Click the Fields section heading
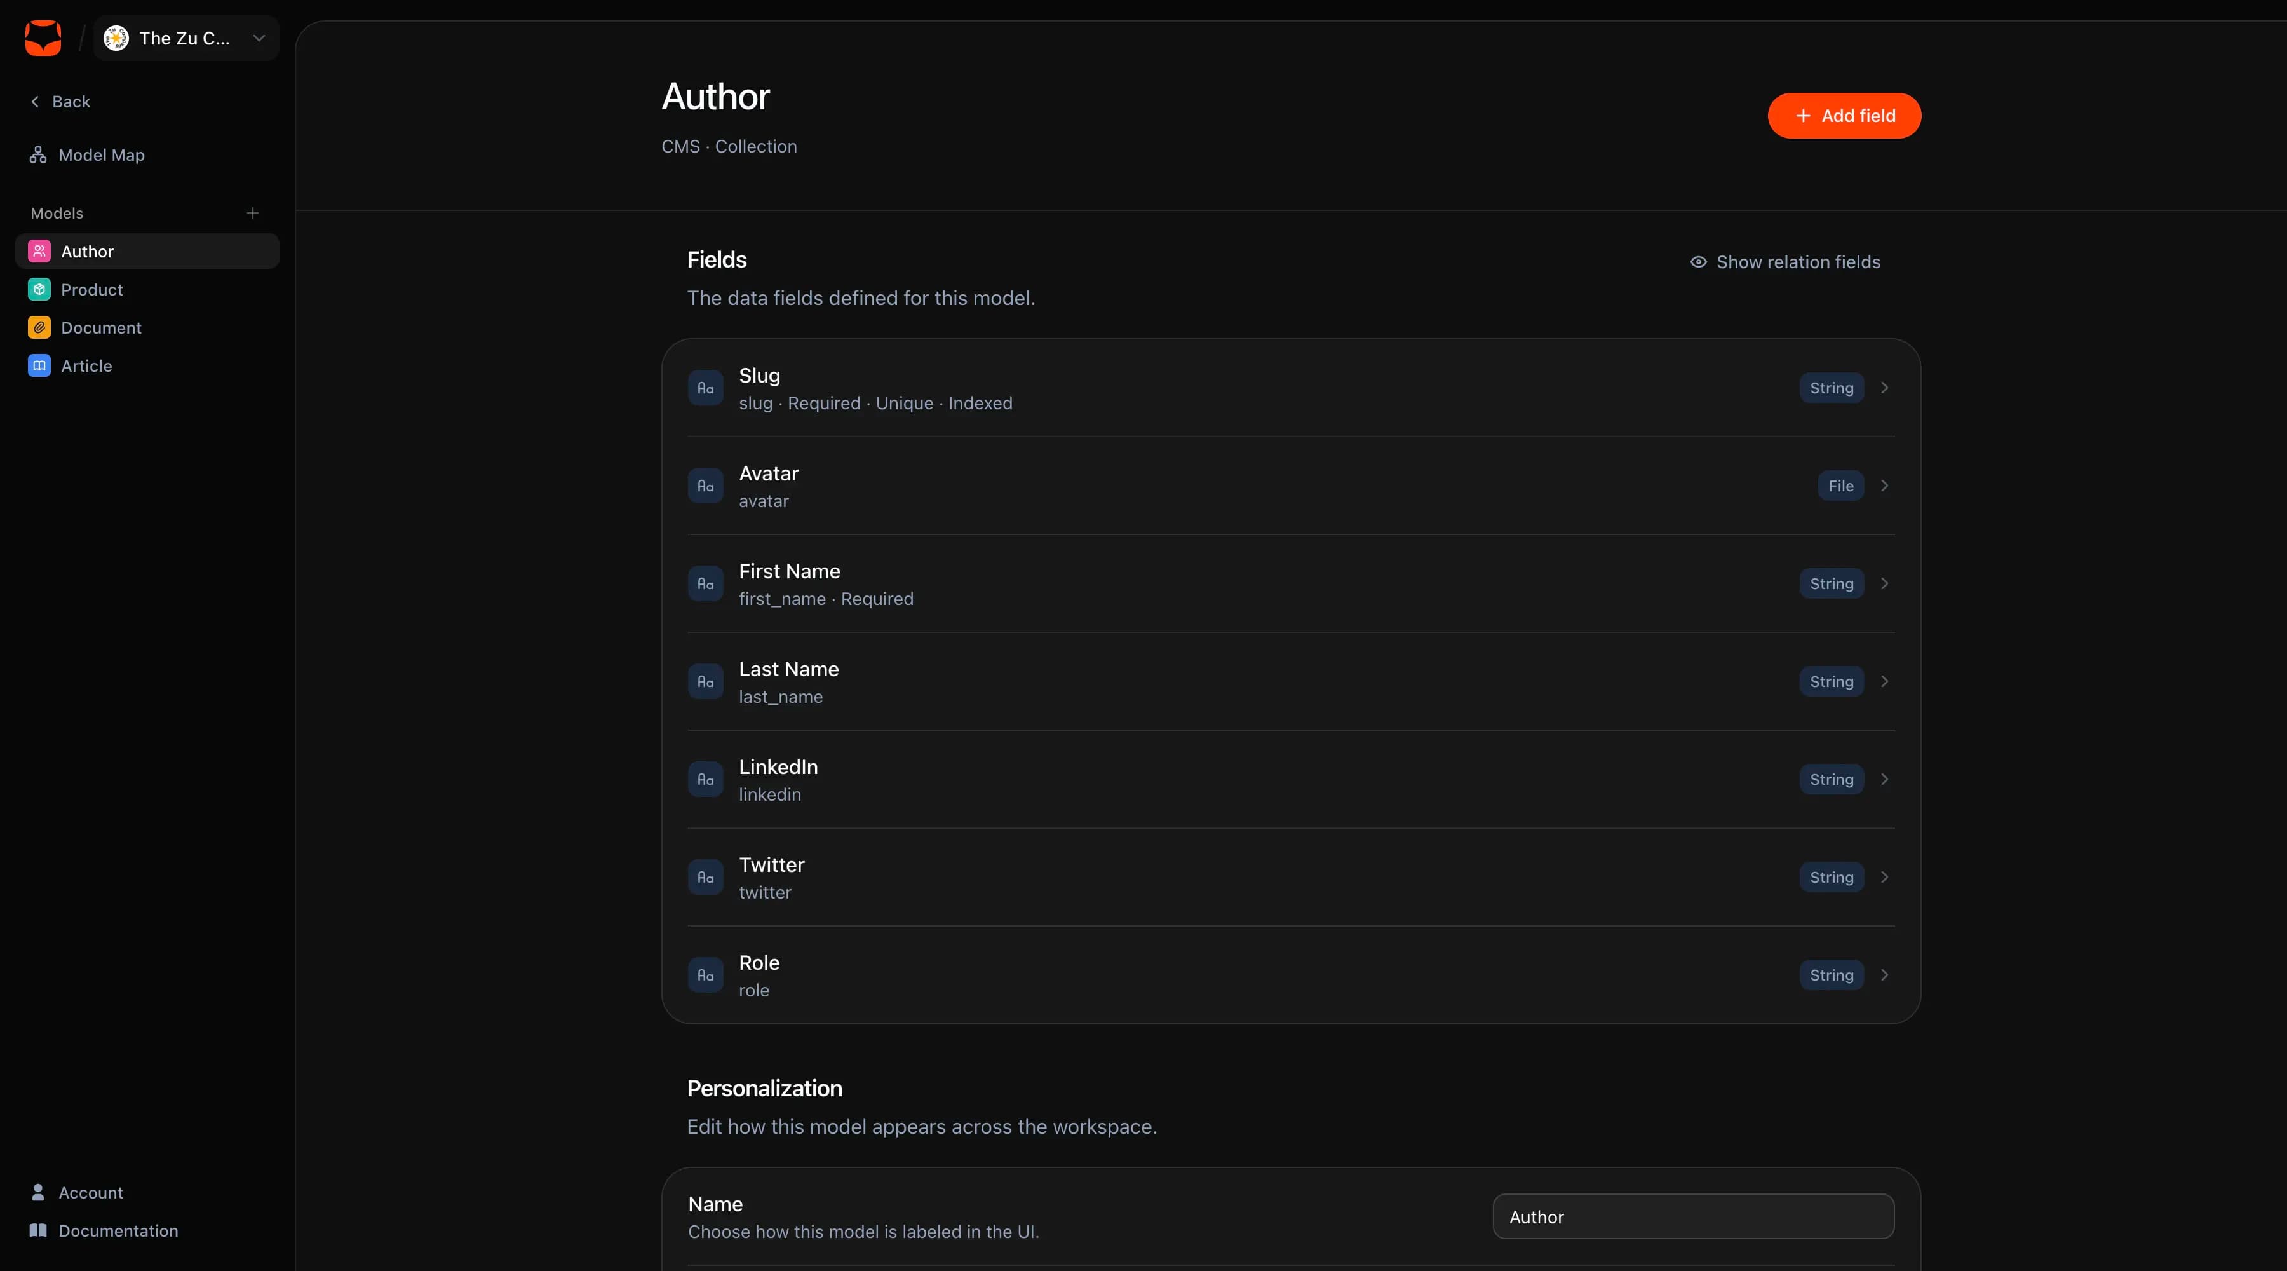2287x1271 pixels. coord(717,261)
